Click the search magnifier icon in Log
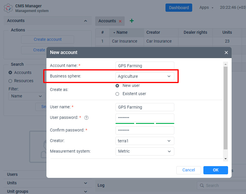The height and width of the screenshot is (194, 246). point(202,185)
